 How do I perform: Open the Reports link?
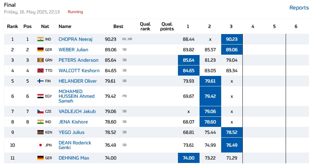point(299,8)
